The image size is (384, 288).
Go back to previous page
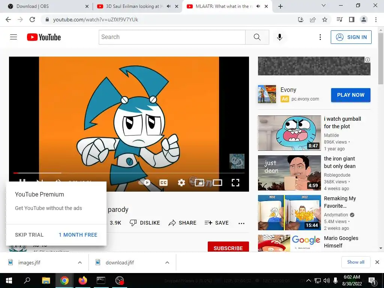point(8,19)
